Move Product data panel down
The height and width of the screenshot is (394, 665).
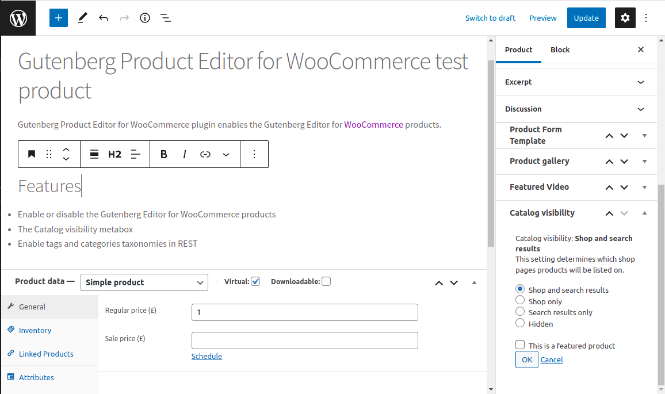[454, 283]
